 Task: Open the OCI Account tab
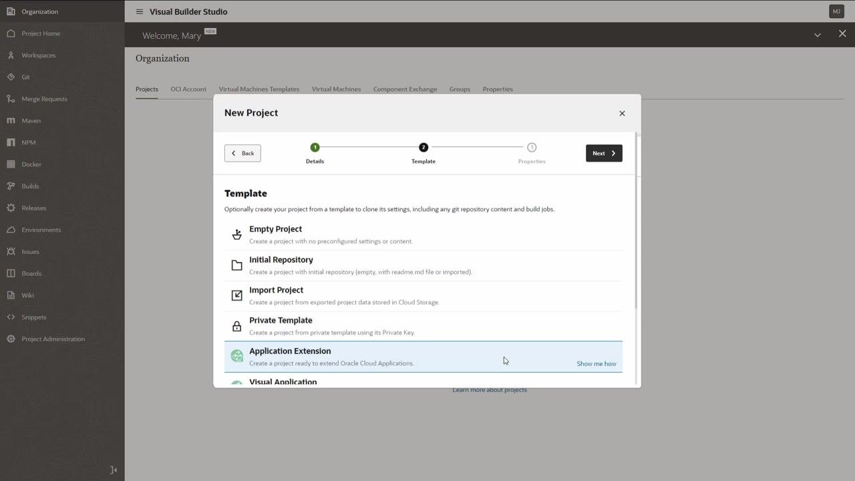(188, 89)
